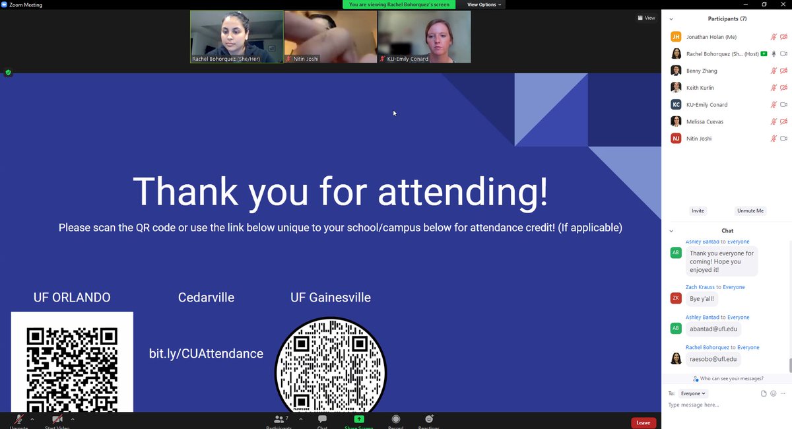The height and width of the screenshot is (429, 792).
Task: Click 'raesobo@ufl.edu' chat message
Action: (713, 359)
